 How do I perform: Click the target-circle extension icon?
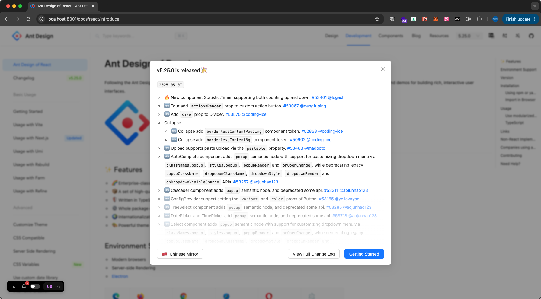pos(468,19)
